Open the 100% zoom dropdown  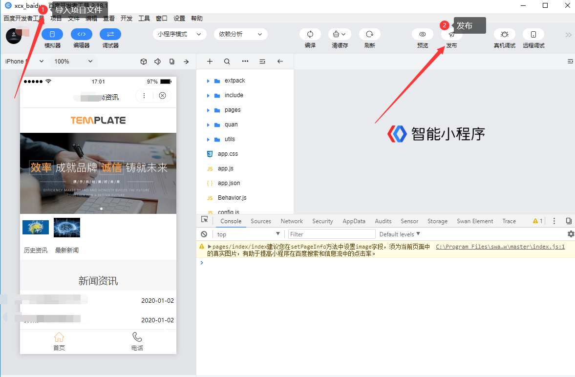pos(73,61)
